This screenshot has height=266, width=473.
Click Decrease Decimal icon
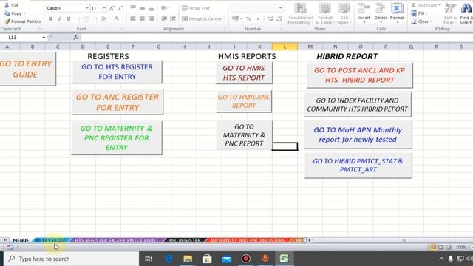click(x=279, y=18)
